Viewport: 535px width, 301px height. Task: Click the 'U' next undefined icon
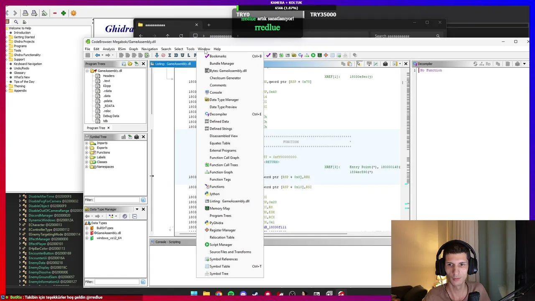point(182,55)
